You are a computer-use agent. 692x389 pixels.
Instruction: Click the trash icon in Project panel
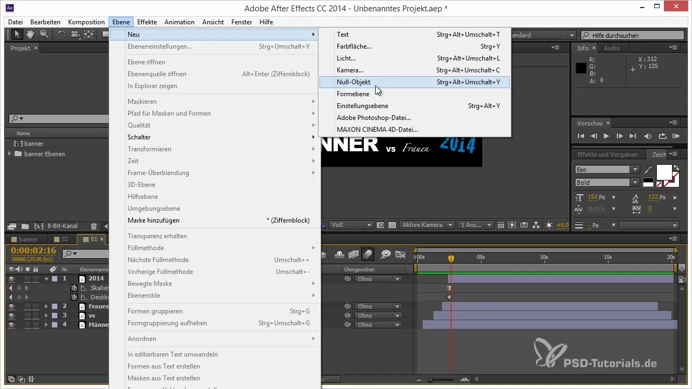click(x=94, y=226)
